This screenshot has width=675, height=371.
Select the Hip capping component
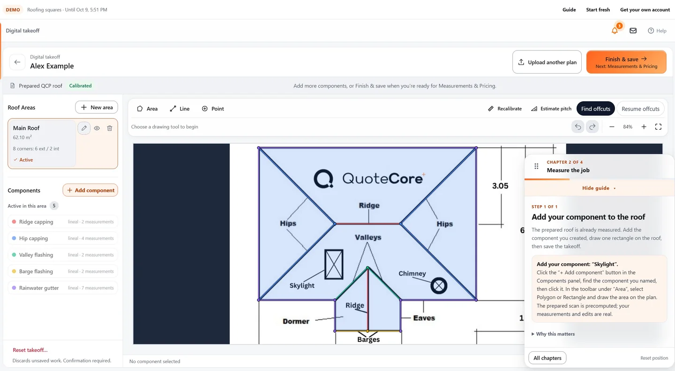pyautogui.click(x=63, y=238)
